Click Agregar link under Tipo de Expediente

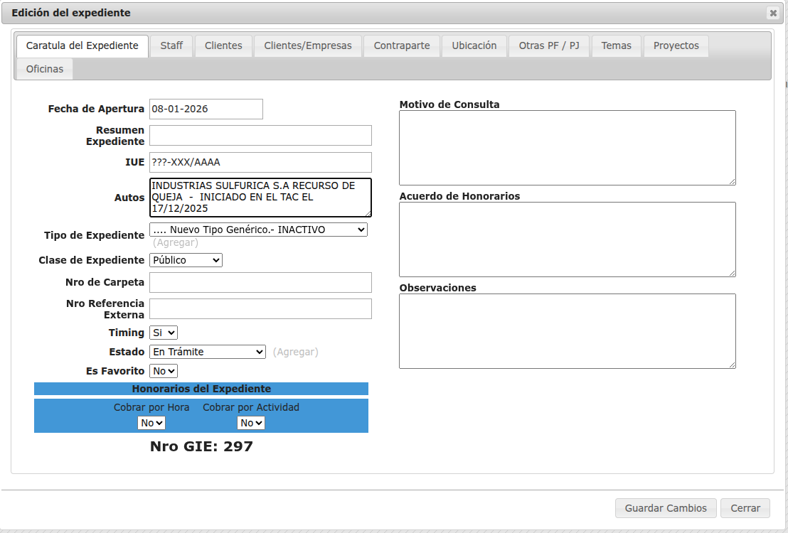tap(176, 242)
